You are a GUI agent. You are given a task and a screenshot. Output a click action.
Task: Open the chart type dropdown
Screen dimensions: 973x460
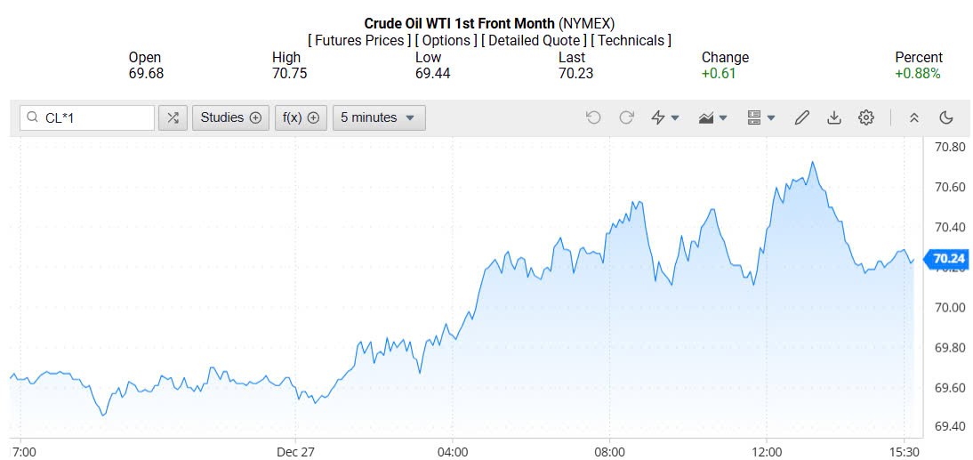(x=713, y=117)
